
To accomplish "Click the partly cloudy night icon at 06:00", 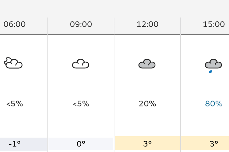I will pyautogui.click(x=13, y=63).
